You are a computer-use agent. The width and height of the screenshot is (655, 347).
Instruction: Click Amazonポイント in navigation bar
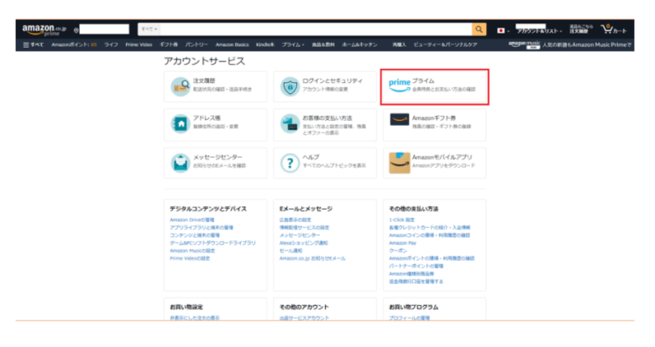pos(74,44)
